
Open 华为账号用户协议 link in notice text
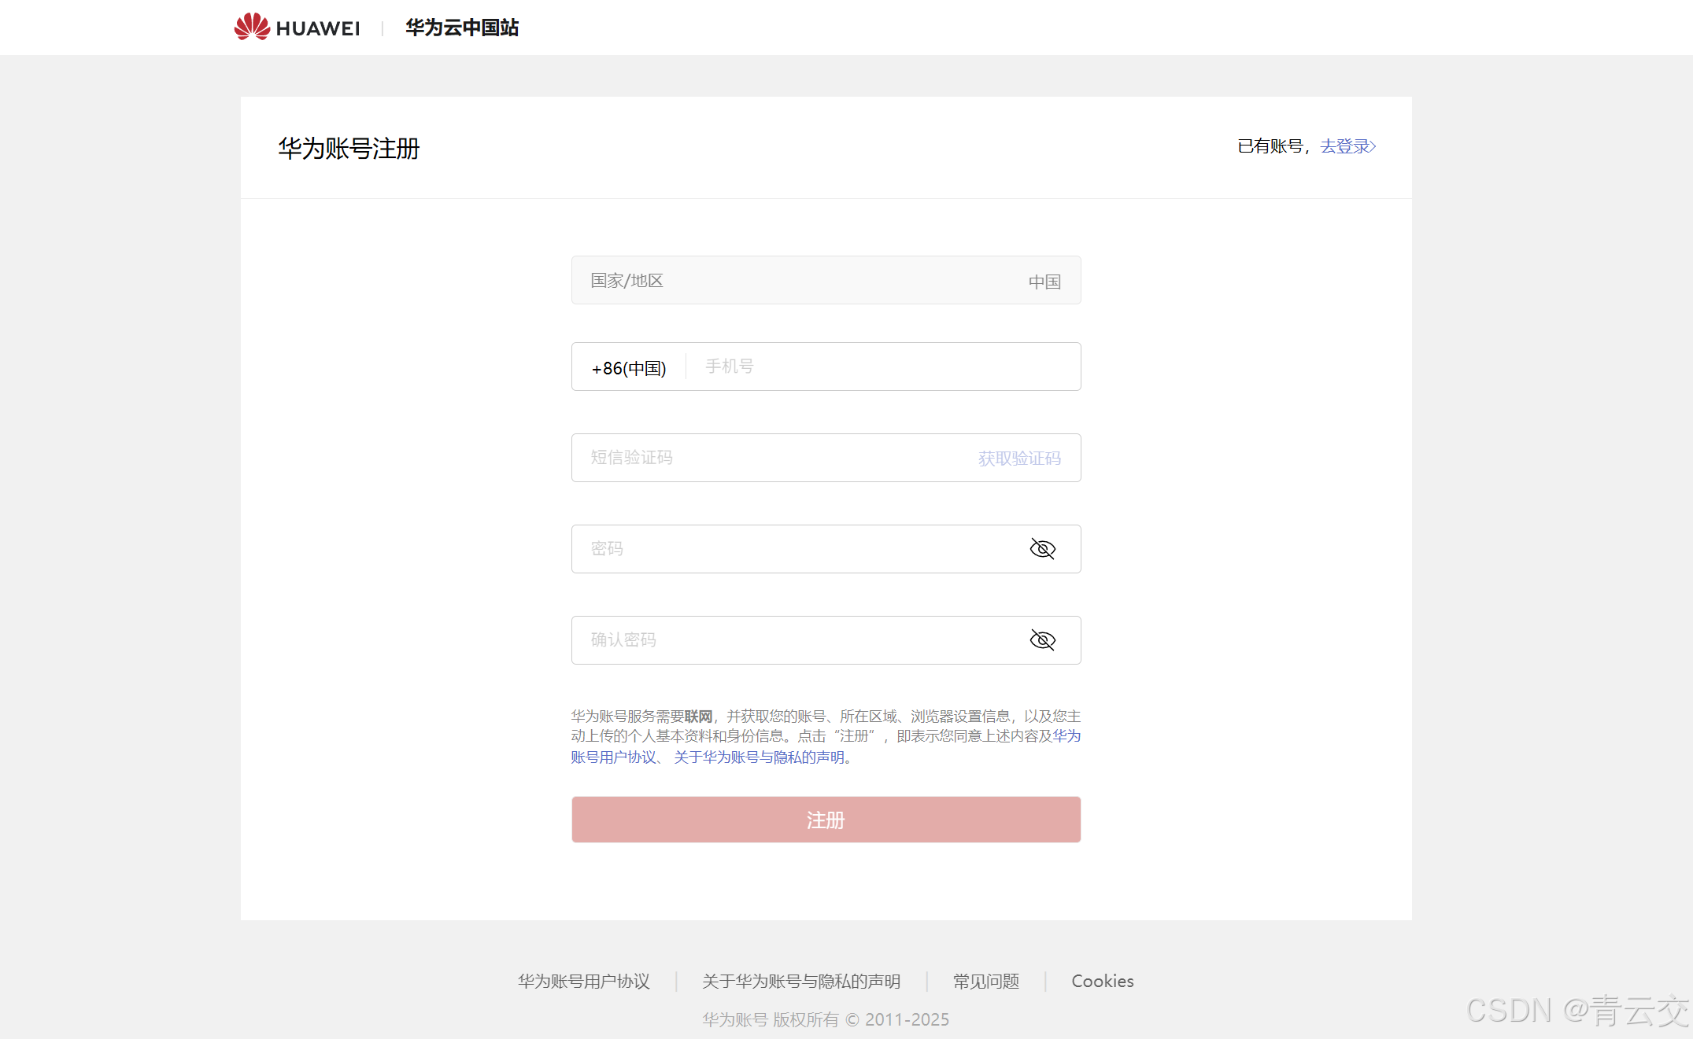point(614,757)
